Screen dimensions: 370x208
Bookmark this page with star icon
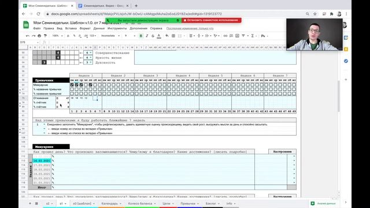coord(314,14)
